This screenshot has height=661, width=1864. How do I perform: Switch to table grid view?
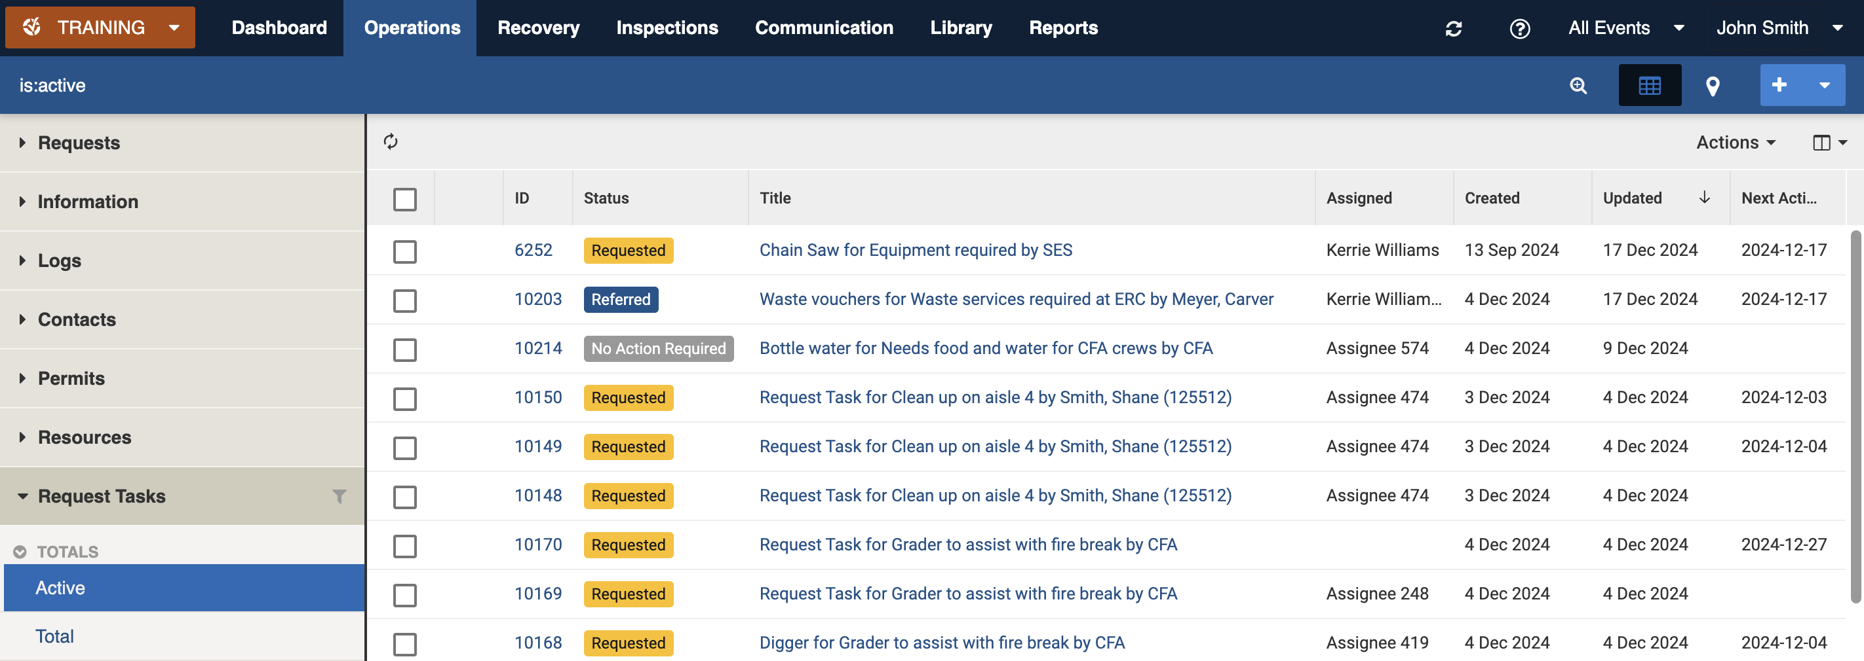click(1649, 86)
